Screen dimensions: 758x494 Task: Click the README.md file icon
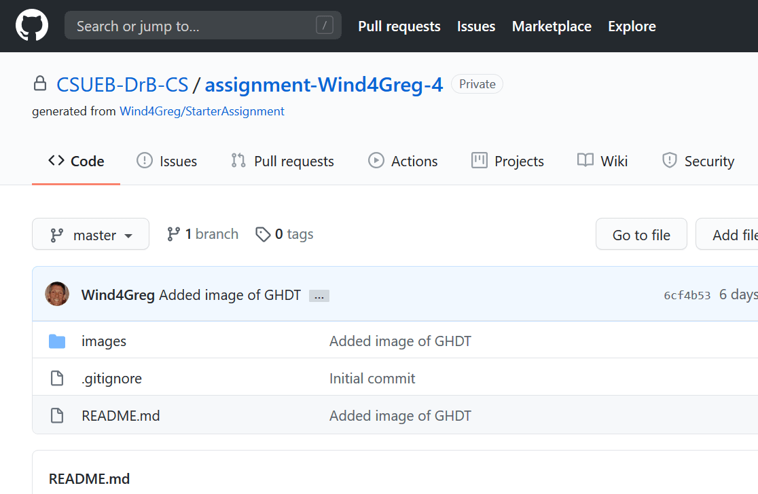pos(57,415)
